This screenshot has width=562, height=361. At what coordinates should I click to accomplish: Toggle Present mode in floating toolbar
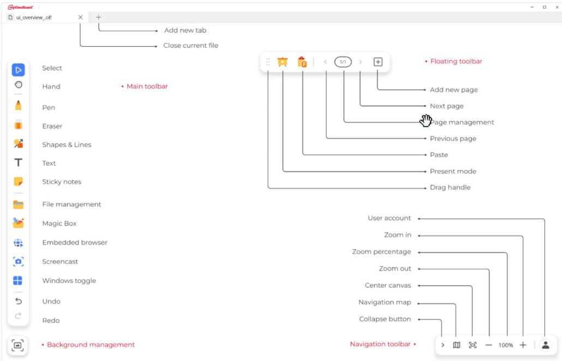coord(283,62)
